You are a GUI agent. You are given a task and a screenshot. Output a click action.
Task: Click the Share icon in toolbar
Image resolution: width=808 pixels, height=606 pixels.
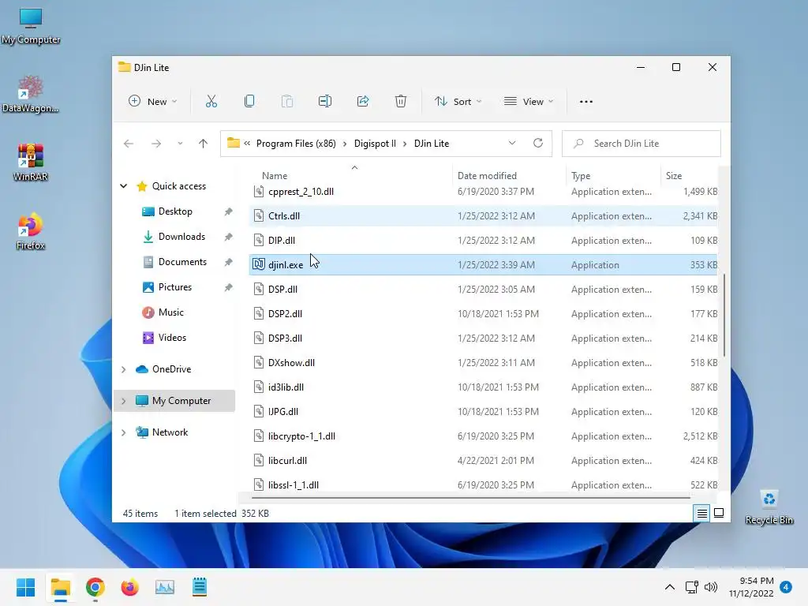pyautogui.click(x=363, y=102)
